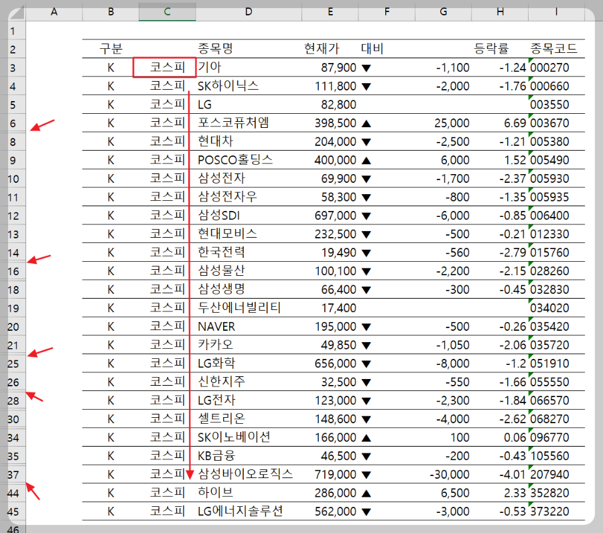The height and width of the screenshot is (533, 603).
Task: Select column F header
Action: coord(387,11)
